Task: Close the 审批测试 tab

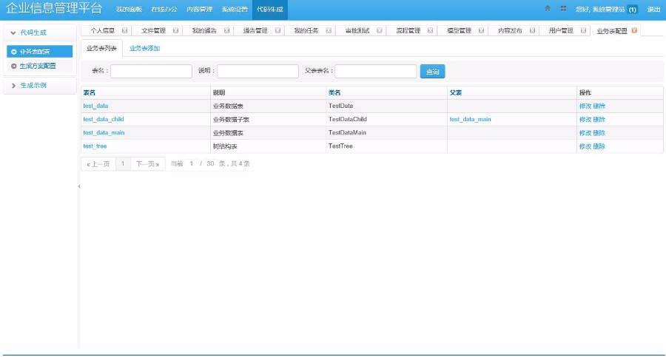Action: pos(380,30)
